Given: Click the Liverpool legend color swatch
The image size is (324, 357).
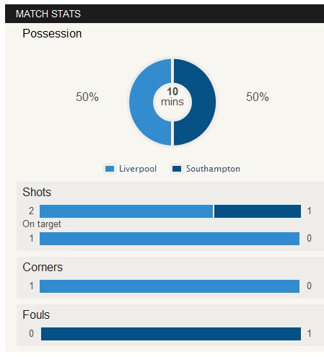Looking at the screenshot, I should coord(110,169).
